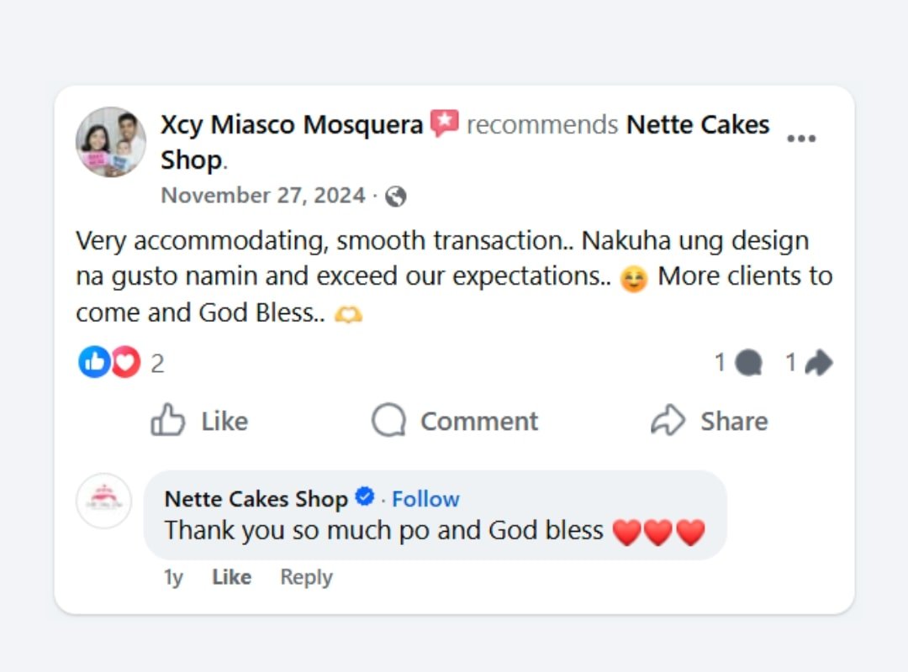Open Nette Cakes Shop name in comment
This screenshot has width=908, height=672.
[256, 499]
